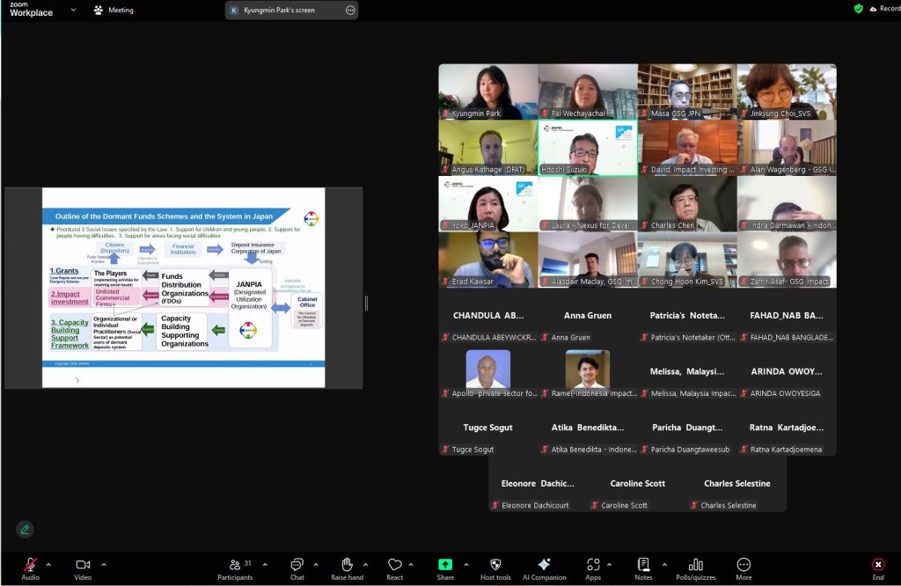Open the React emoji icon
Image resolution: width=901 pixels, height=586 pixels.
395,565
